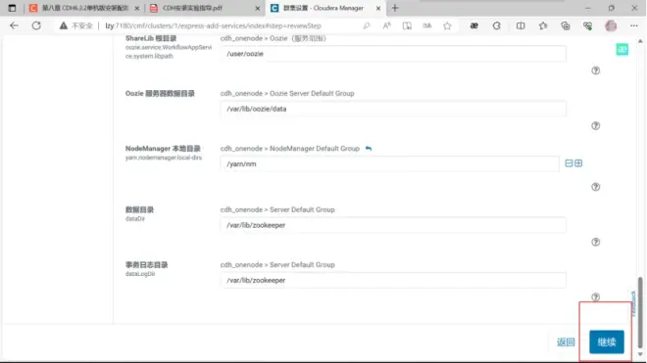Reset NodeManager local dir to default value
This screenshot has width=647, height=363.
point(368,149)
